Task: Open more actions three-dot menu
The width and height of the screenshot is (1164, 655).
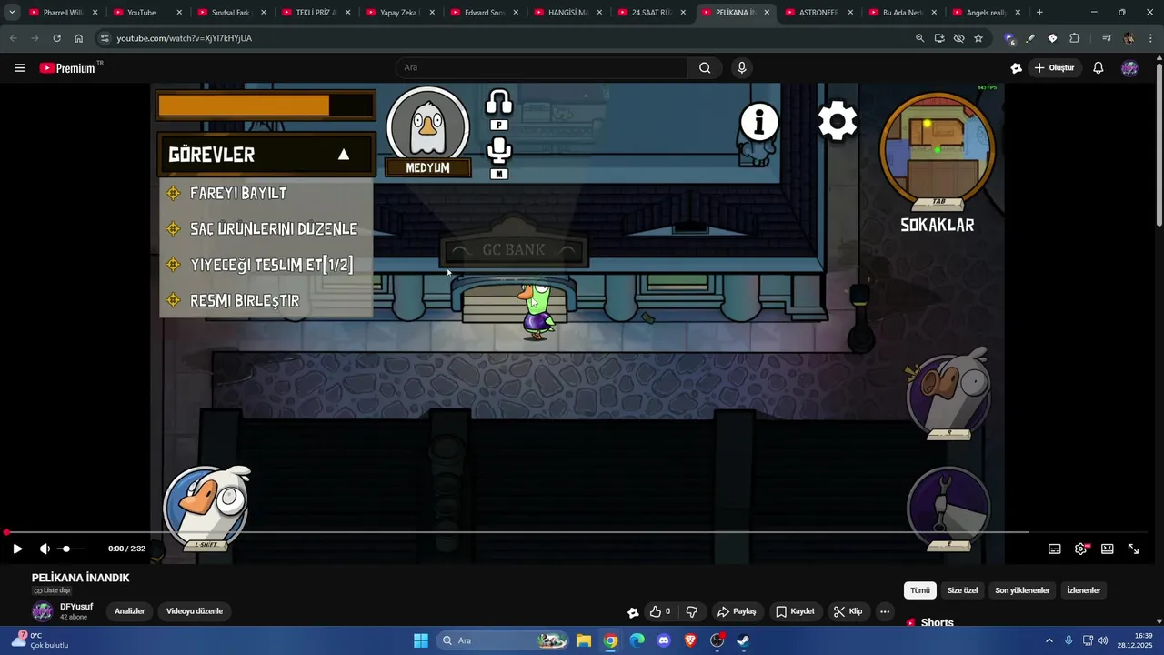Action: tap(885, 611)
